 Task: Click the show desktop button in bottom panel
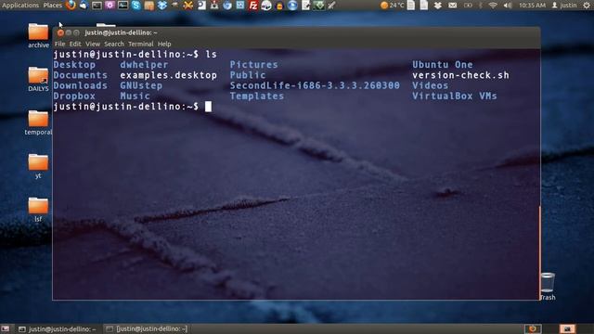pyautogui.click(x=6, y=329)
